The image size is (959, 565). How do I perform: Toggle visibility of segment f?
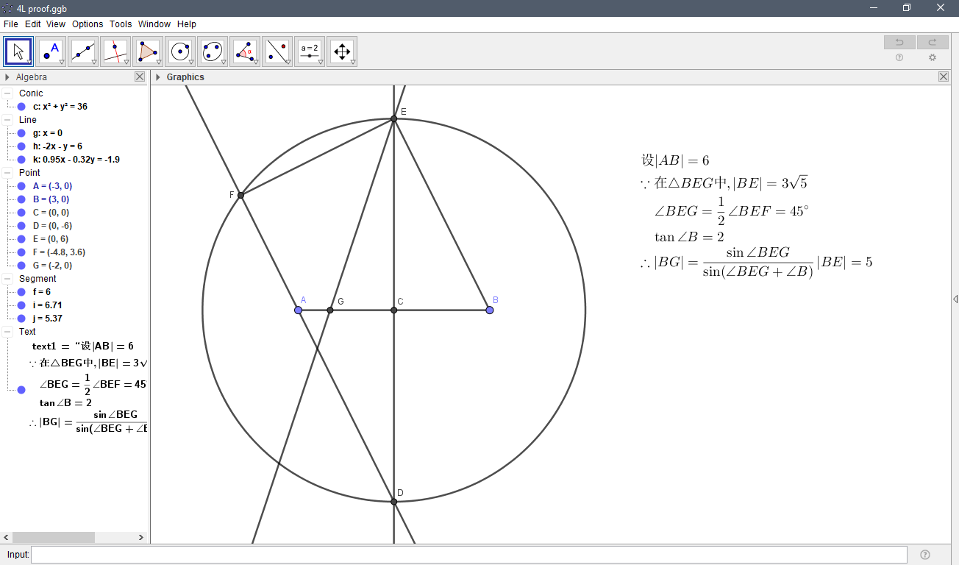[21, 291]
